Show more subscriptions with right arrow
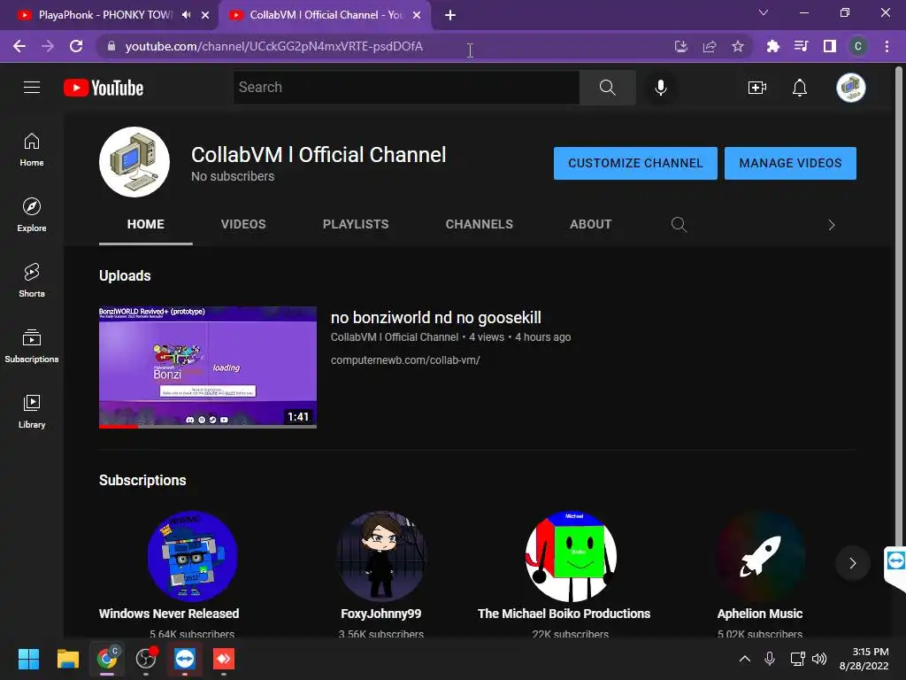The image size is (906, 680). 852,562
